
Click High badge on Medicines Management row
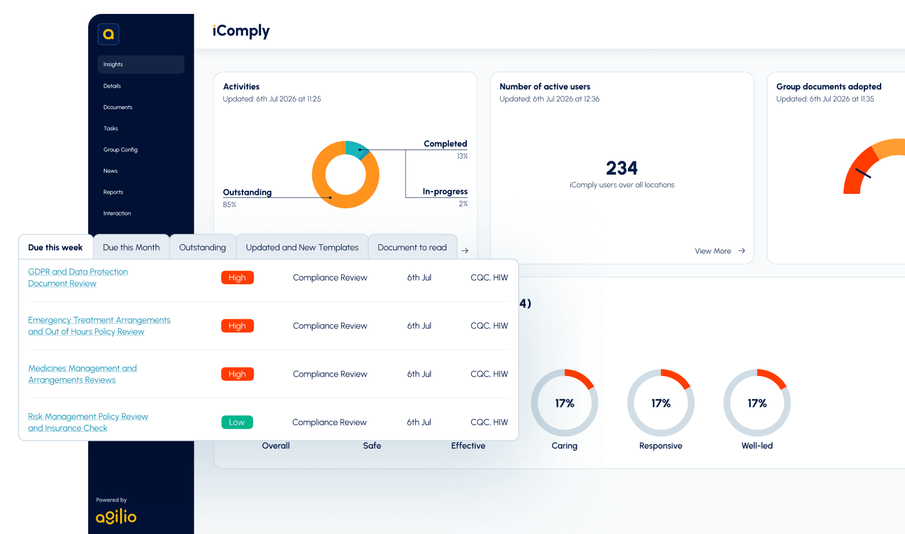(237, 374)
